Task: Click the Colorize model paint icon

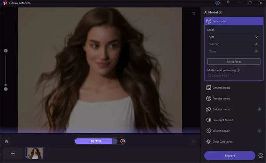Action: click(x=209, y=109)
